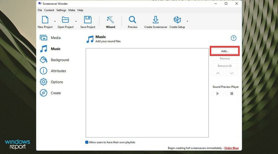Close the Screensaver Wonder window
Screen dimensions: 278x154
coord(237,3)
